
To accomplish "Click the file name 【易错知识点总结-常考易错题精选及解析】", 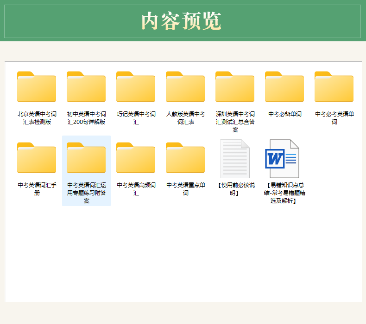I will coord(284,193).
